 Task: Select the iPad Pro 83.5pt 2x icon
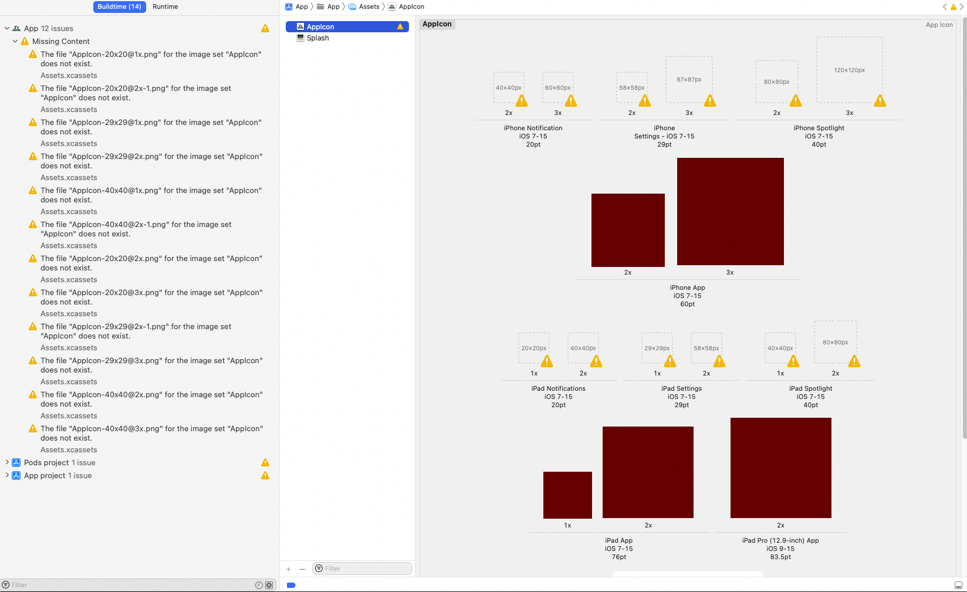click(x=781, y=468)
